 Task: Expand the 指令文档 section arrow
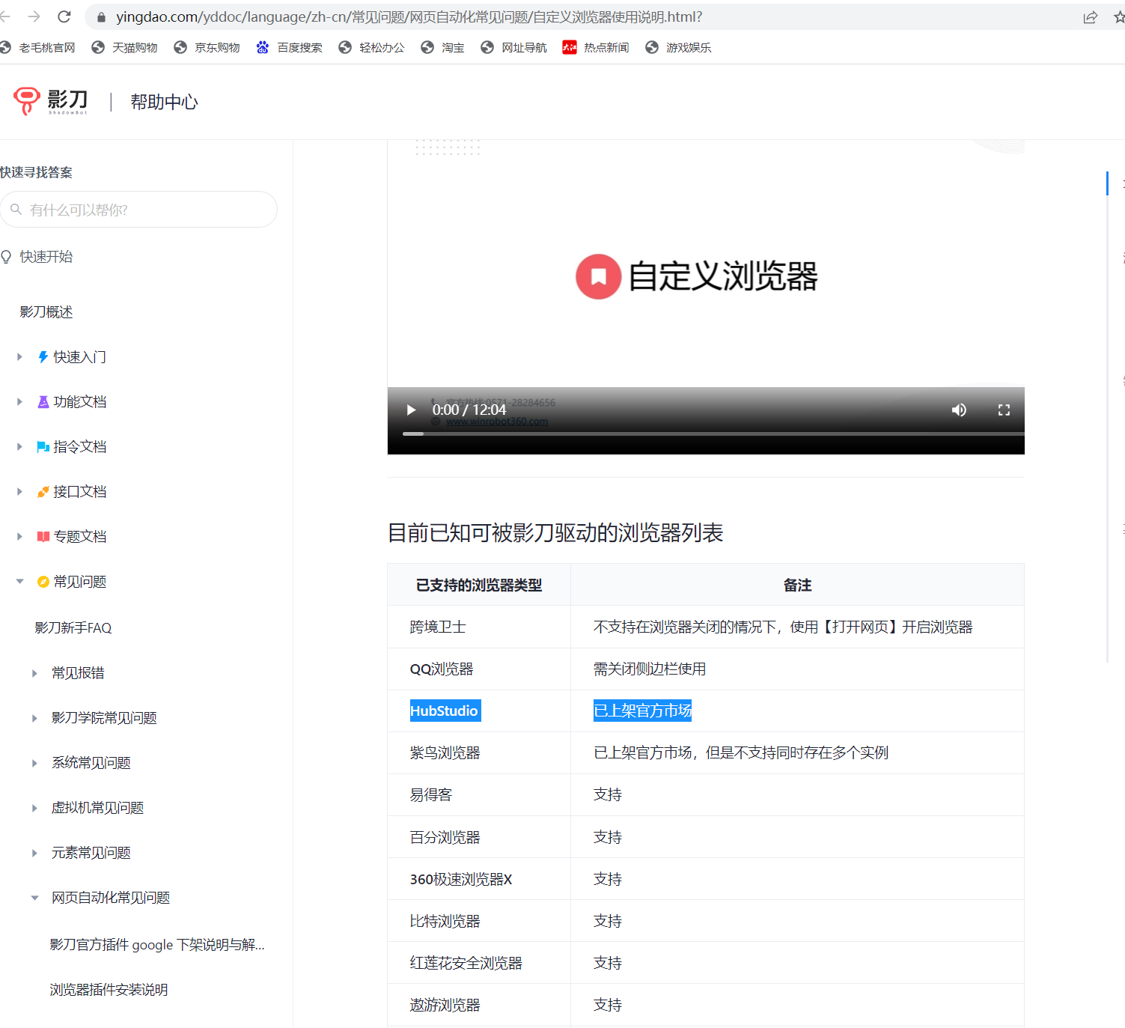(20, 447)
